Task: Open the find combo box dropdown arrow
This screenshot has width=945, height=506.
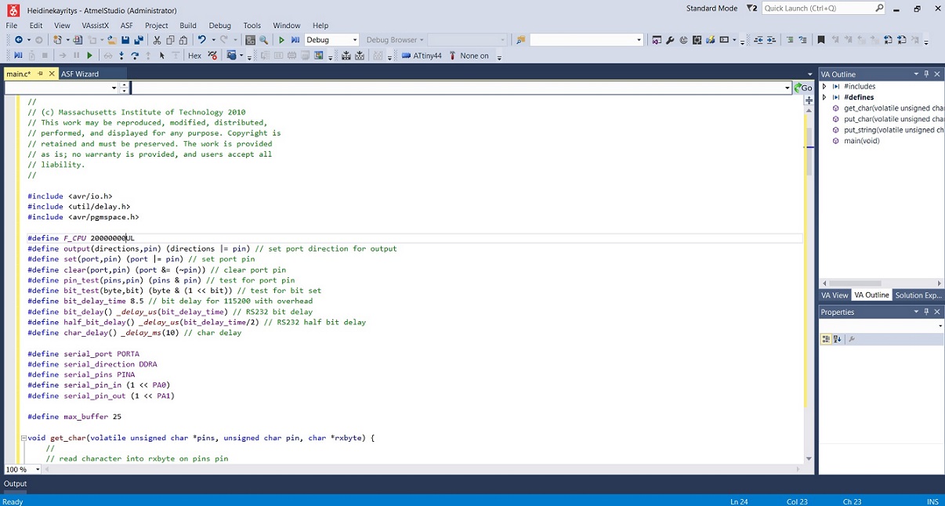Action: [639, 40]
